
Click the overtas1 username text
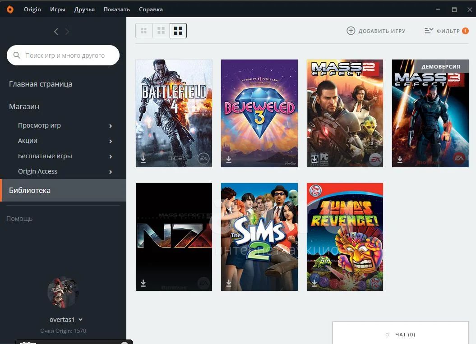(x=62, y=319)
